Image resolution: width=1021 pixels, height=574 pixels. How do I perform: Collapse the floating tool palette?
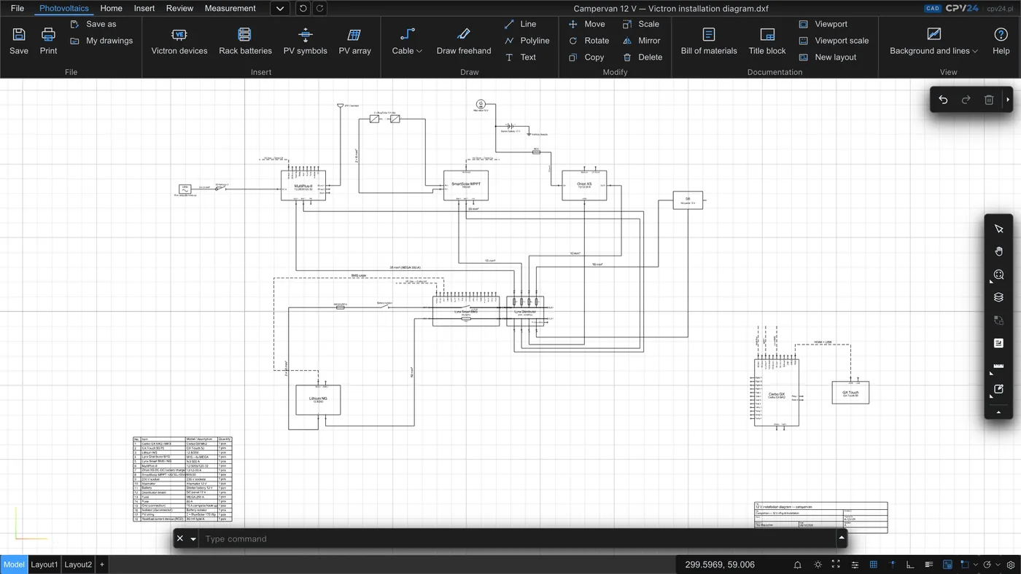tap(999, 412)
